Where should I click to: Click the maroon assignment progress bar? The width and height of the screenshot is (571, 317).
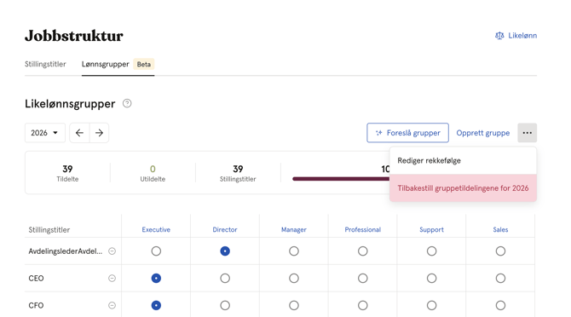point(341,179)
